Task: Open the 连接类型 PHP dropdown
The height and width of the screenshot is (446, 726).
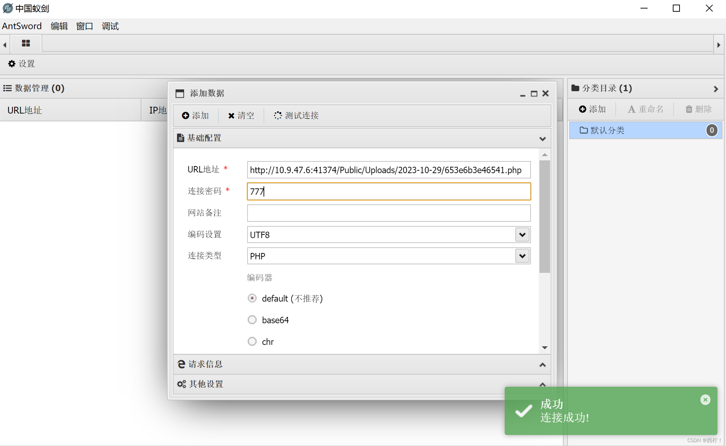Action: point(522,256)
